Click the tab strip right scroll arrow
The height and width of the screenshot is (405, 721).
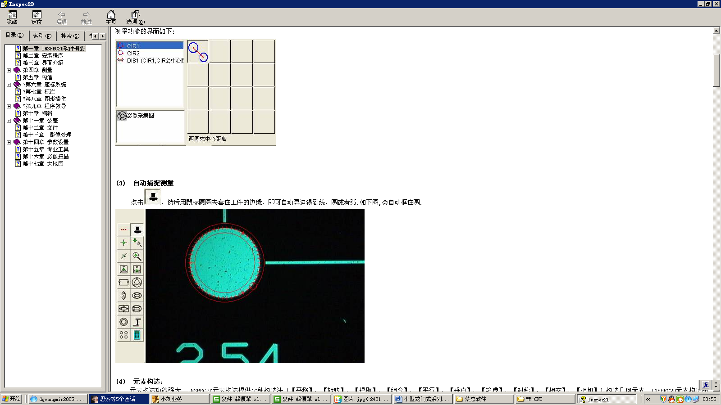(103, 36)
